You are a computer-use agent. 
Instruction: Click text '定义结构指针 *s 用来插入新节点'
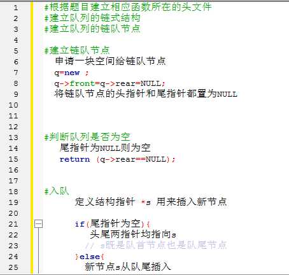[151, 202]
